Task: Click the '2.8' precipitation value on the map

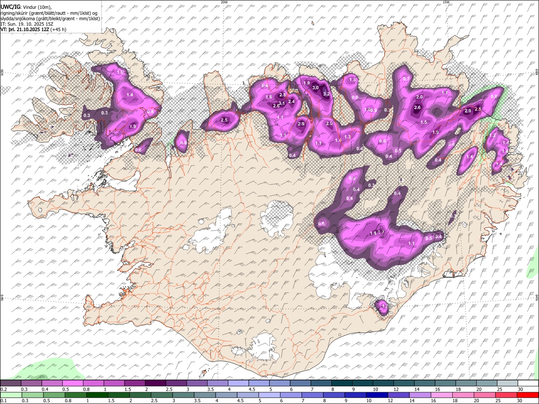Action: [x=283, y=95]
